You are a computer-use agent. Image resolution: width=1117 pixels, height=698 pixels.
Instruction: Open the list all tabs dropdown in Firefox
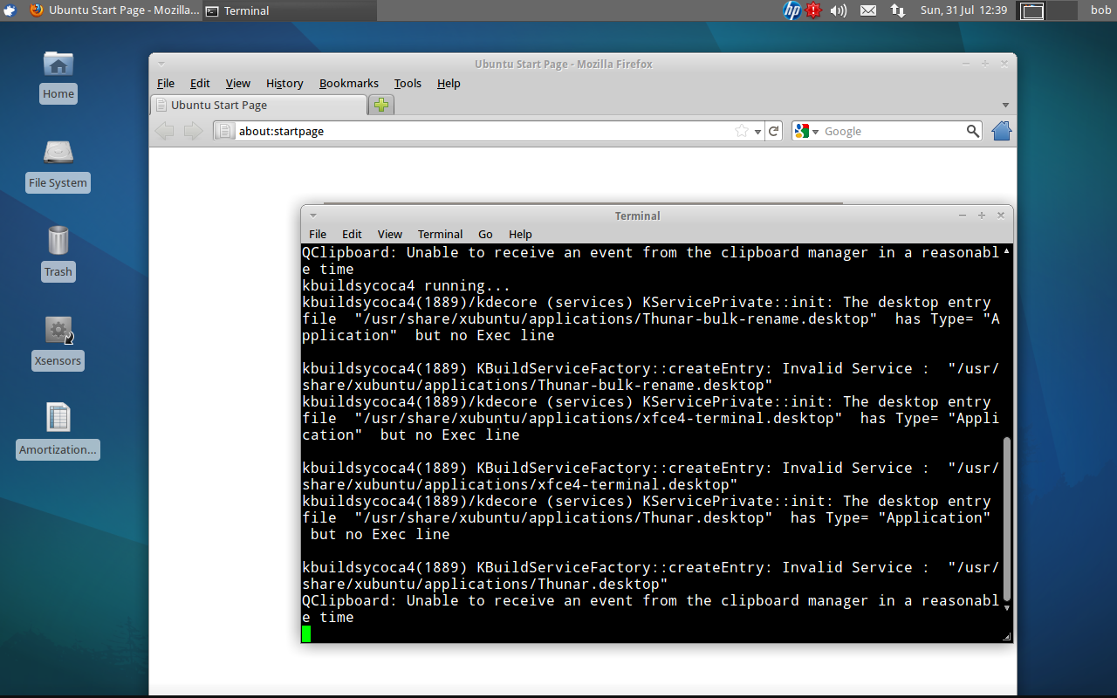tap(1005, 105)
